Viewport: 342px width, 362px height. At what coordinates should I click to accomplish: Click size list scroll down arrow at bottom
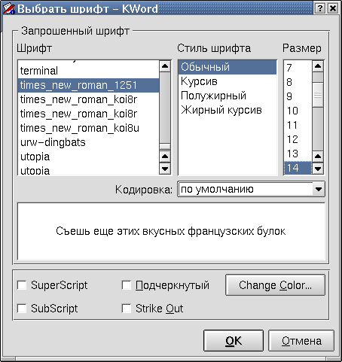[x=318, y=169]
